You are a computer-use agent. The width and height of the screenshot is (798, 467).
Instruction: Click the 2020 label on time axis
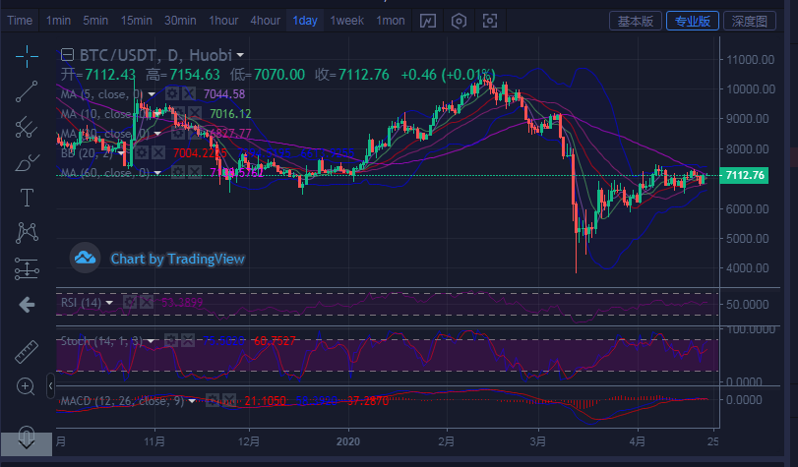pos(348,441)
